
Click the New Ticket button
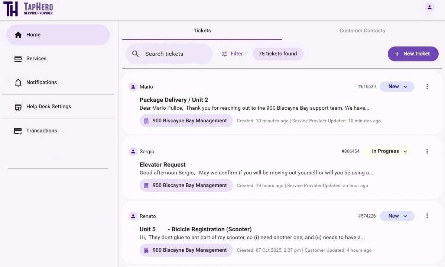[x=413, y=54]
